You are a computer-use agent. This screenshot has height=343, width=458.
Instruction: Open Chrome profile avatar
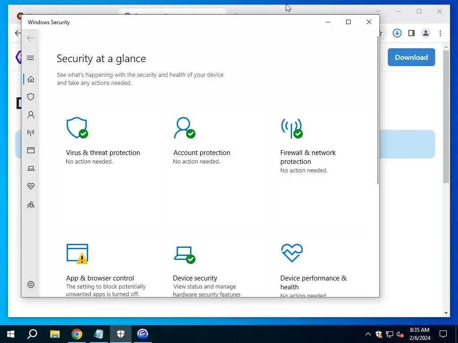[x=426, y=33]
